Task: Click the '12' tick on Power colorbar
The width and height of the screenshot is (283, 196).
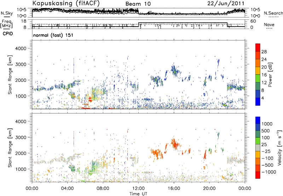Action: pyautogui.click(x=264, y=83)
